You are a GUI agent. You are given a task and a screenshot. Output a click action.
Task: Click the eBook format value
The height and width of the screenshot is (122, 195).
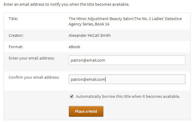pos(74,47)
